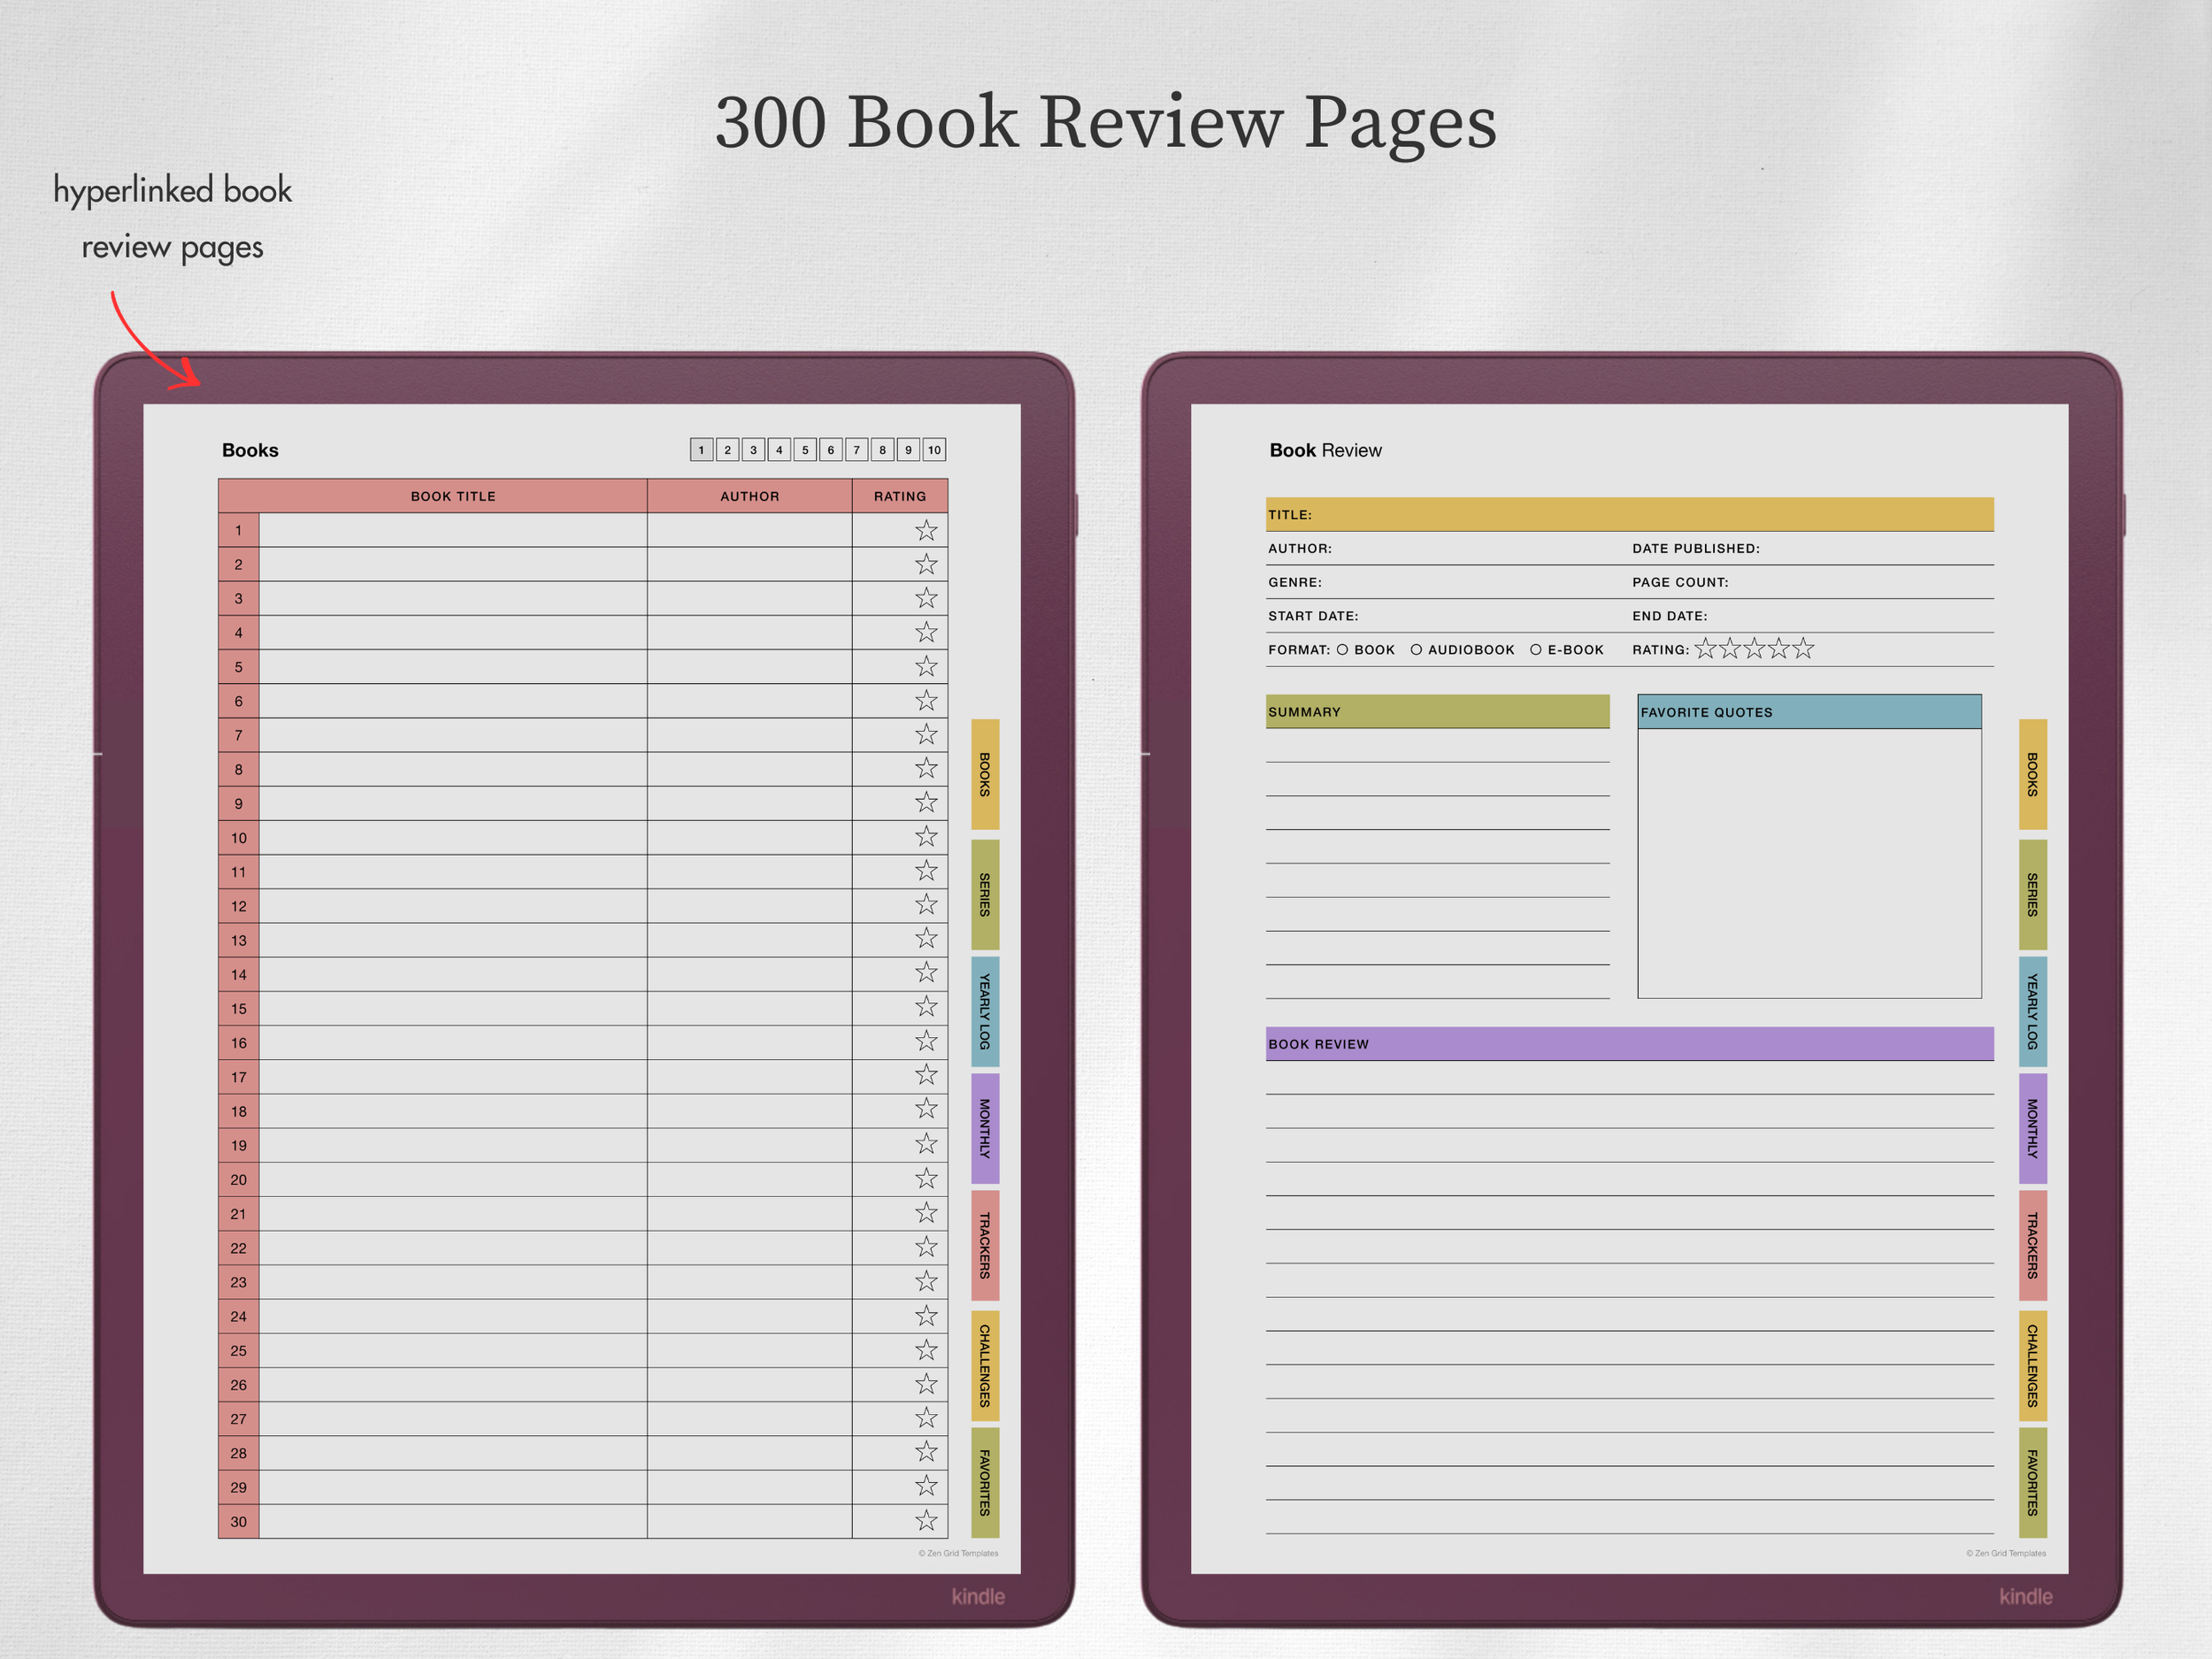The image size is (2212, 1659).
Task: Select the AUDIOBOOK format radio option
Action: click(1416, 650)
